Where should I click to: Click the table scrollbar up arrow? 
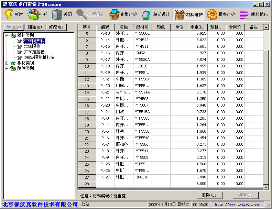point(266,27)
